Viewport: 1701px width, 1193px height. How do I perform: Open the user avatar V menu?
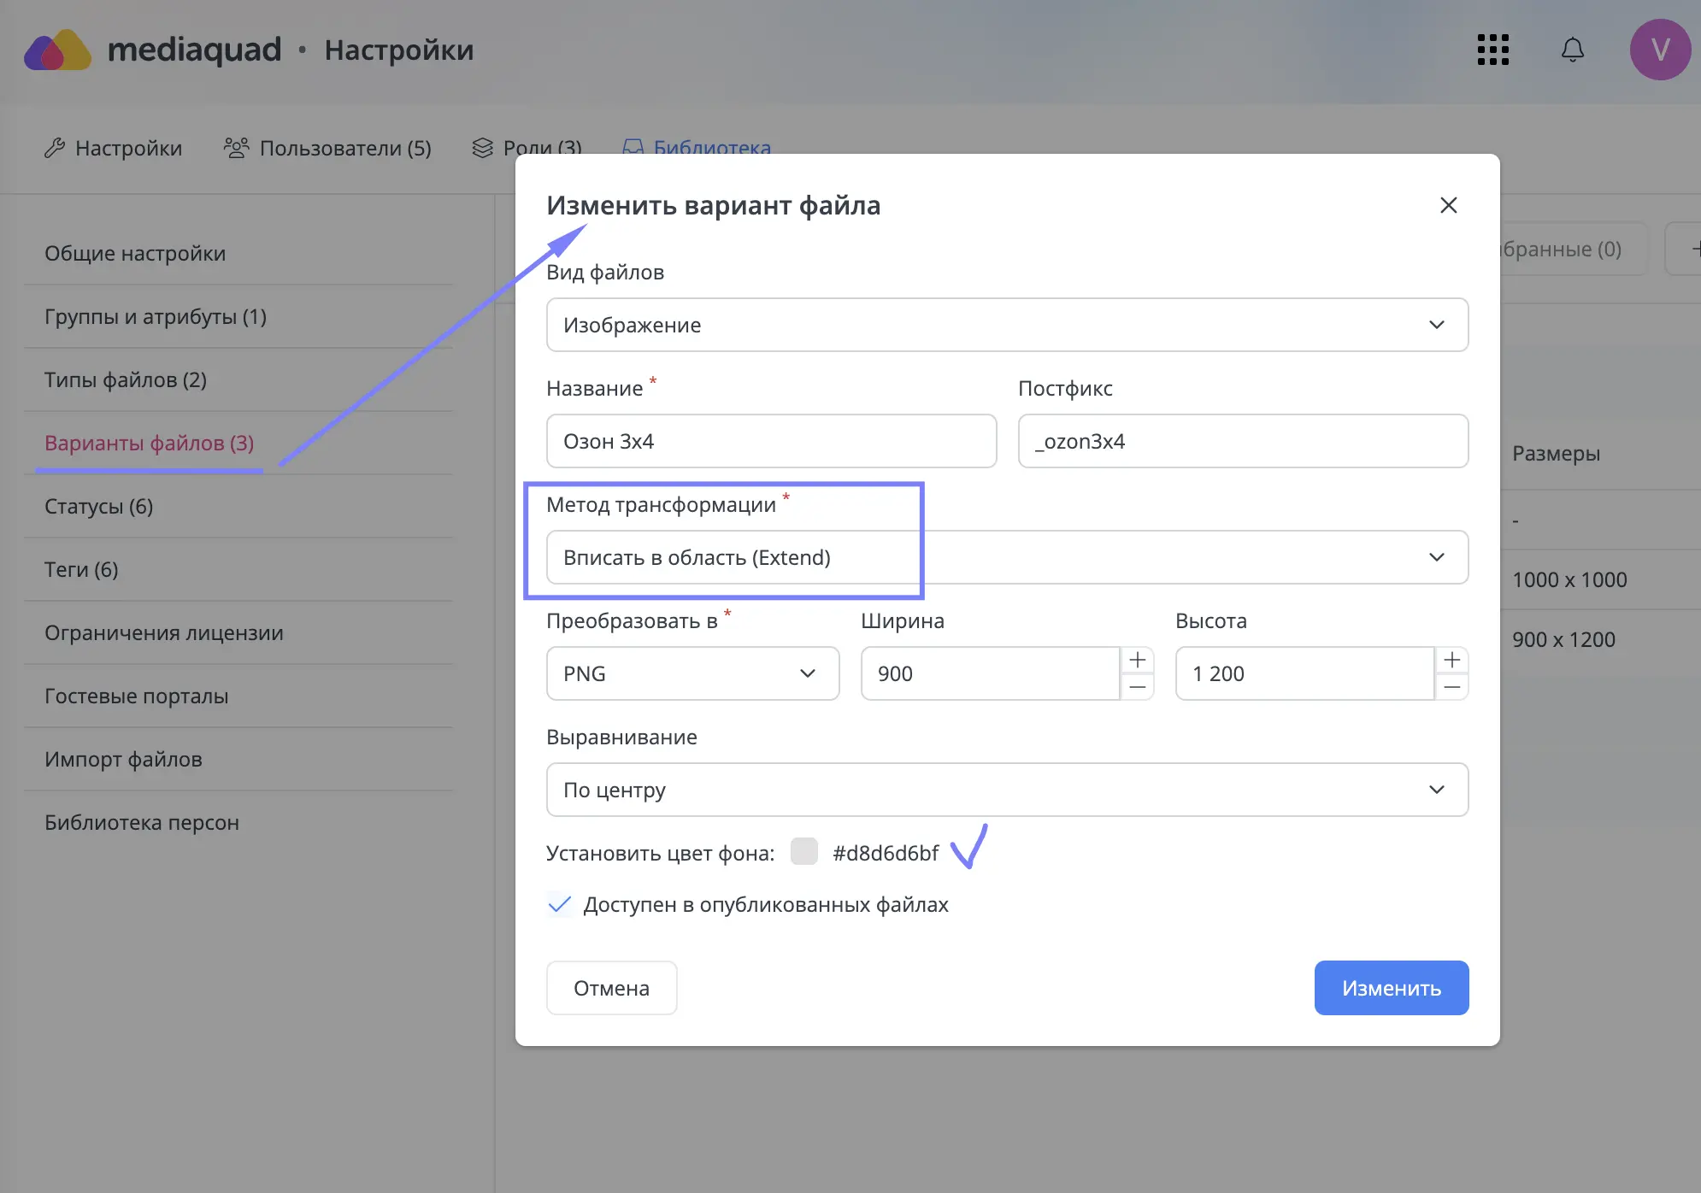1660,50
